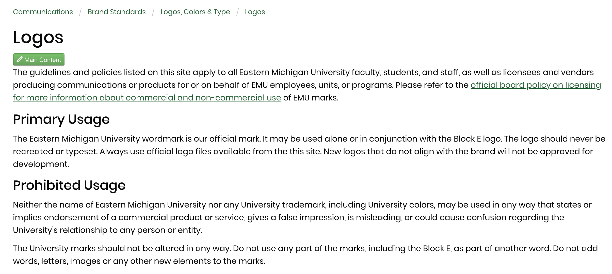Click paragraph starting 'Neither the name of Eastern'

(302, 217)
